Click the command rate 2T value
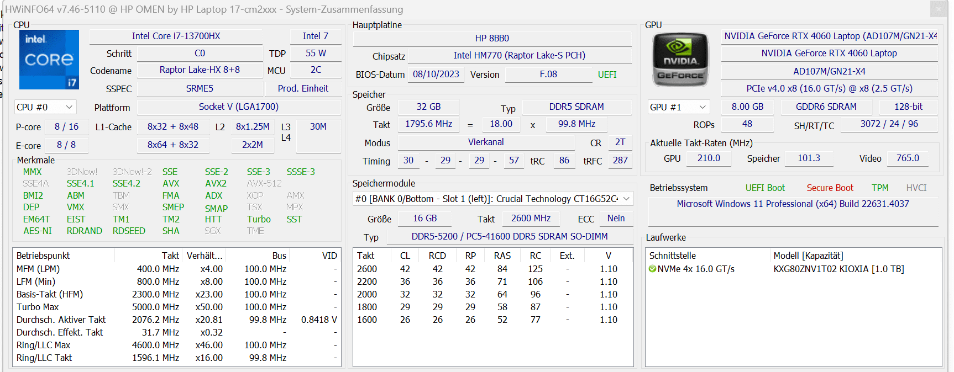Viewport: 954px width, 372px height. [x=620, y=142]
